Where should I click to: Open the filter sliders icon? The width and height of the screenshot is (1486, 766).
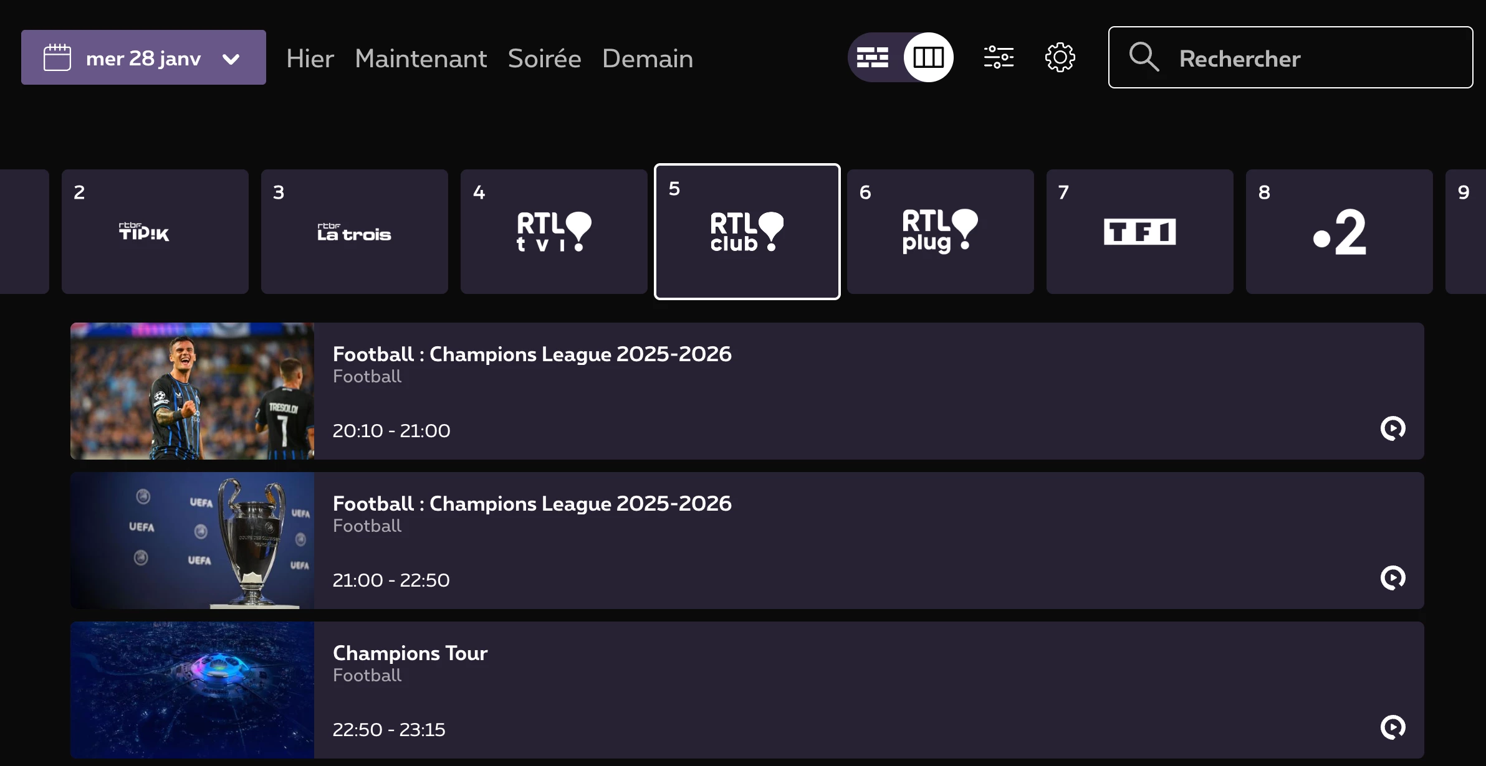click(999, 57)
